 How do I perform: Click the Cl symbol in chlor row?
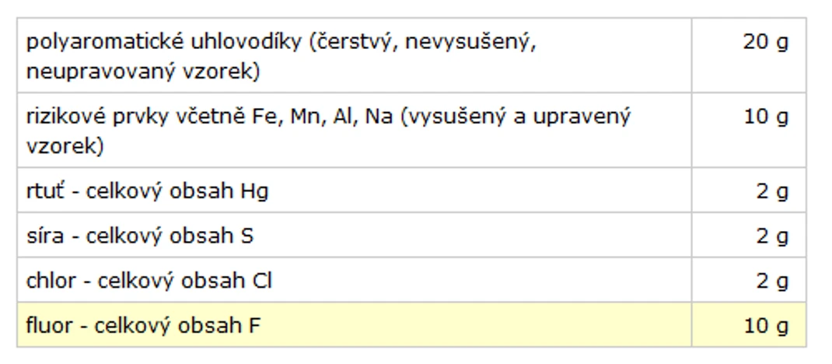click(263, 281)
